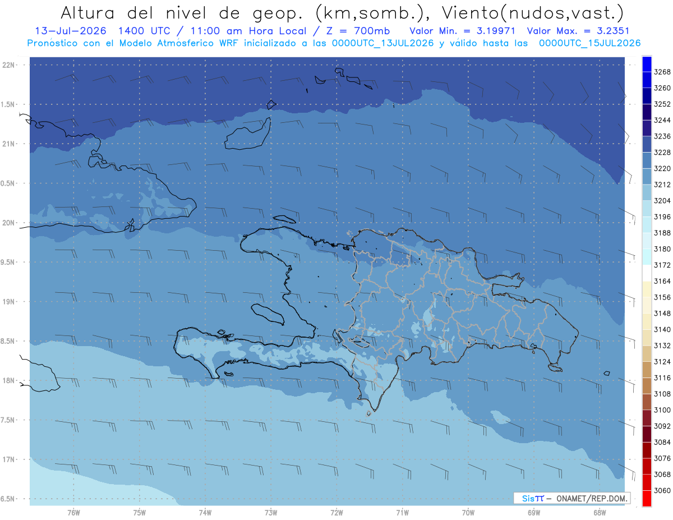The width and height of the screenshot is (673, 520).
Task: Click the colorbar value '3196'
Action: click(662, 217)
